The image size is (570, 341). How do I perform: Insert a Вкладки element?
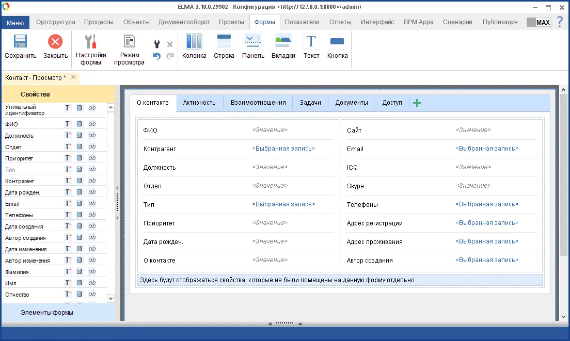pyautogui.click(x=283, y=42)
